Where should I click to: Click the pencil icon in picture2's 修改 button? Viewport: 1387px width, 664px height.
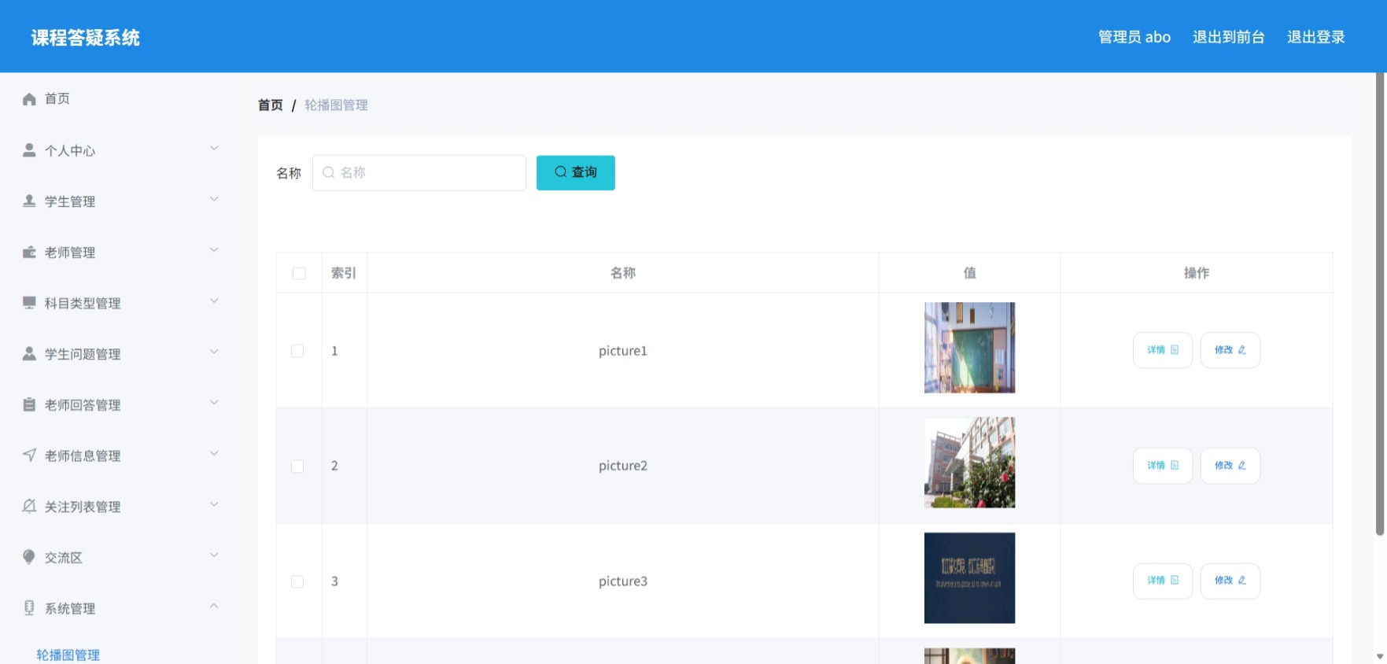click(1242, 466)
